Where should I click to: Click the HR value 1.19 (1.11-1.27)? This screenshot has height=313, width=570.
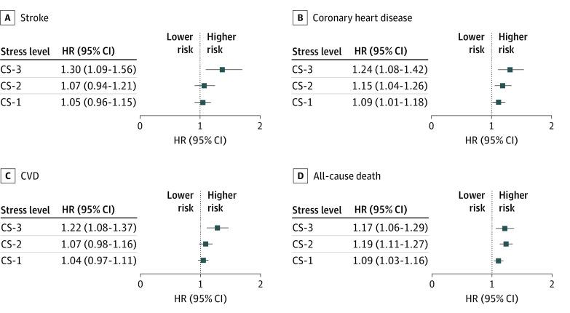pyautogui.click(x=391, y=244)
